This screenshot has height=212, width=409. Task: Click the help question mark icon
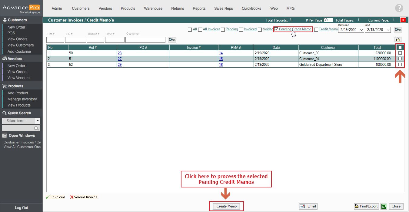399,8
